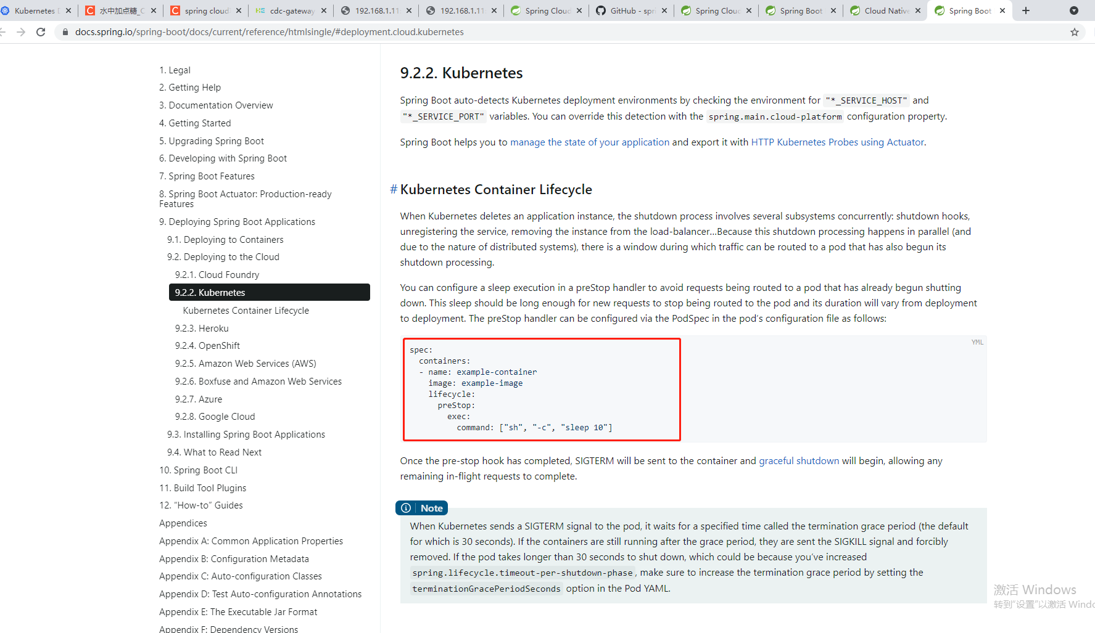This screenshot has width=1095, height=633.
Task: Open a new browser tab
Action: [1026, 10]
